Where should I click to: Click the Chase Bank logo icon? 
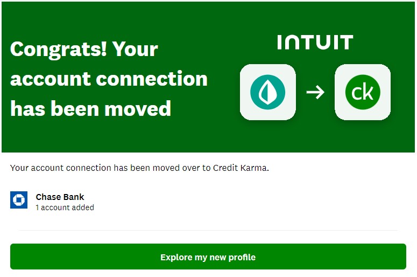[19, 200]
